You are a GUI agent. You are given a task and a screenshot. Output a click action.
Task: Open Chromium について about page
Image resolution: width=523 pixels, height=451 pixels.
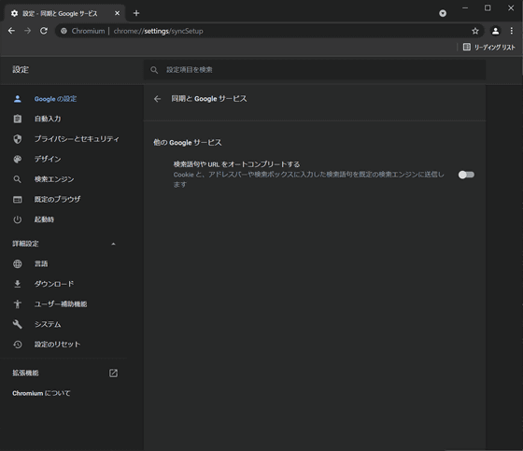coord(41,393)
